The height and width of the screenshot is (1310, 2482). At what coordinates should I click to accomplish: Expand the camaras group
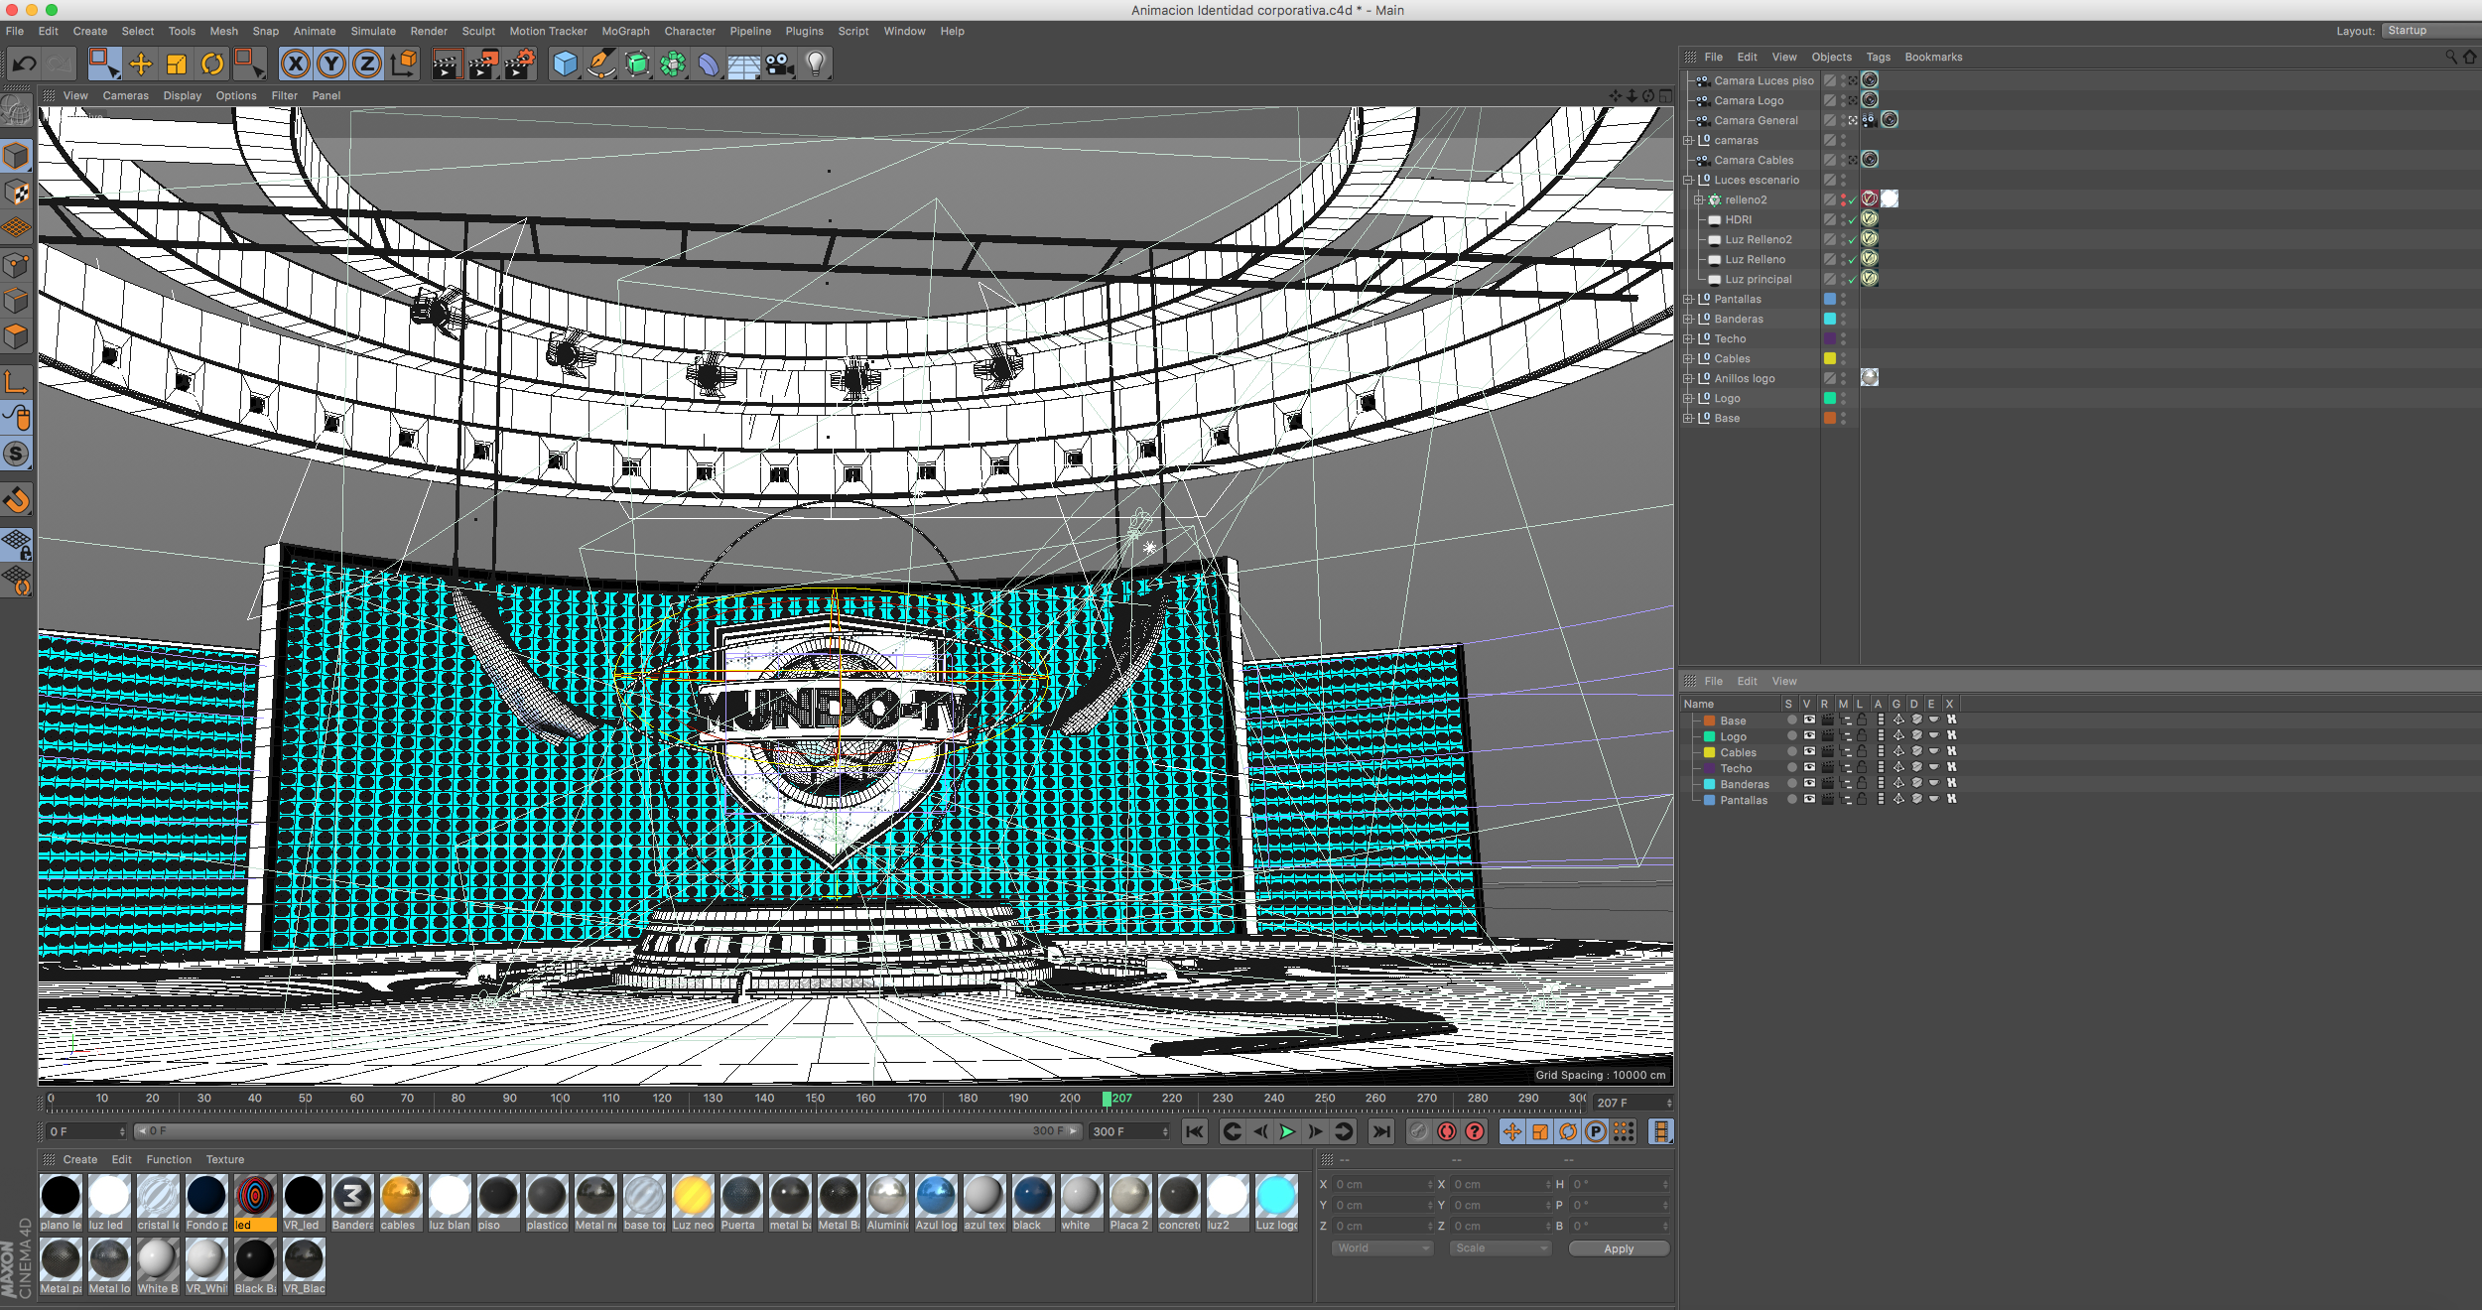pos(1688,140)
